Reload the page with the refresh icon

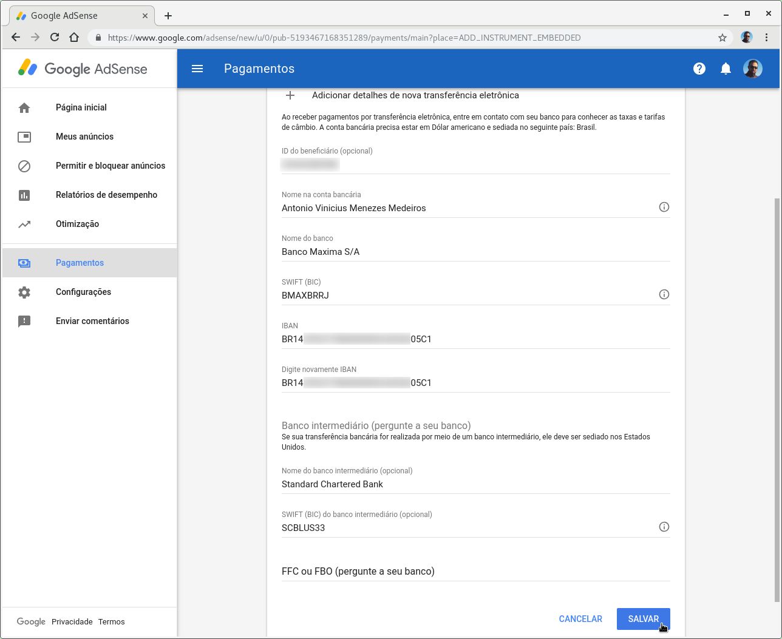pos(55,37)
